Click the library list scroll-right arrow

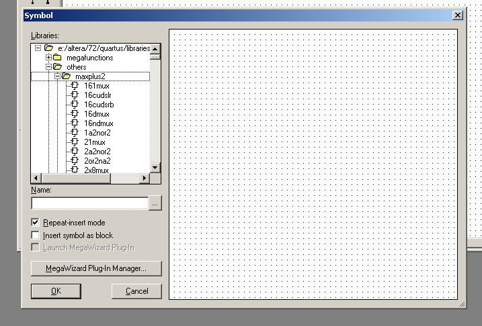tap(144, 178)
